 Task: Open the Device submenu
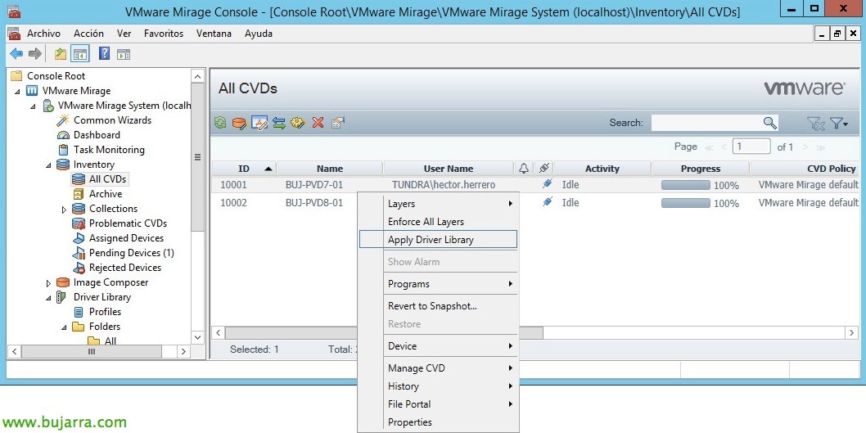pos(438,346)
